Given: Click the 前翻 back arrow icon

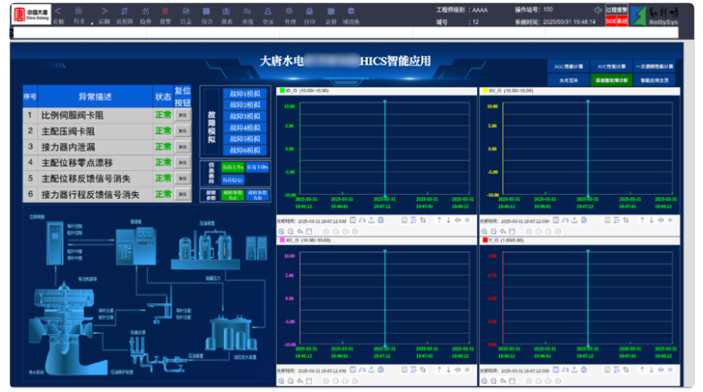Looking at the screenshot, I should click(x=58, y=11).
